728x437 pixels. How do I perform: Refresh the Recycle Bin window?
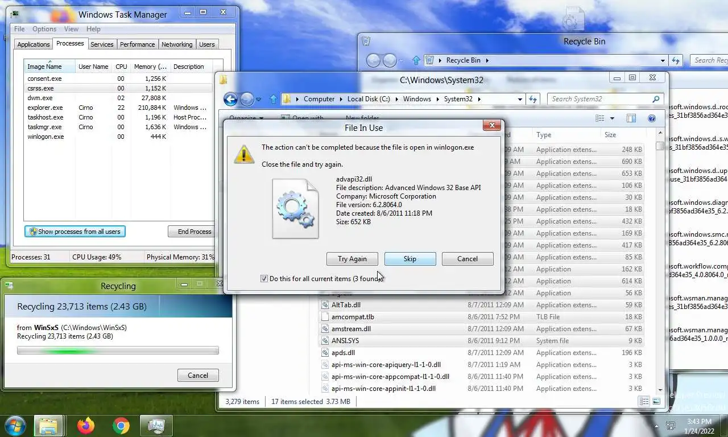[x=676, y=60]
